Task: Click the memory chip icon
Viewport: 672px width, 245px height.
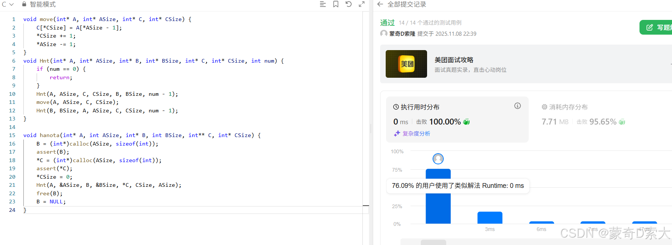Action: coord(544,107)
